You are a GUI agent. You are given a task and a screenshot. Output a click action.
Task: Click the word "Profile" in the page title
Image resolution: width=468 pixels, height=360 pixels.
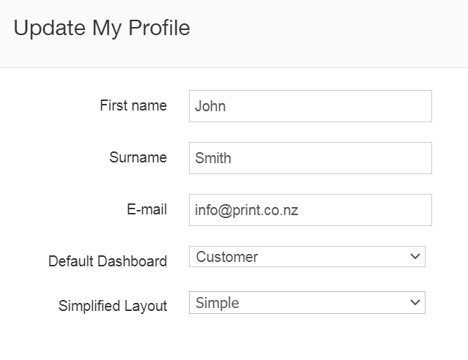159,28
